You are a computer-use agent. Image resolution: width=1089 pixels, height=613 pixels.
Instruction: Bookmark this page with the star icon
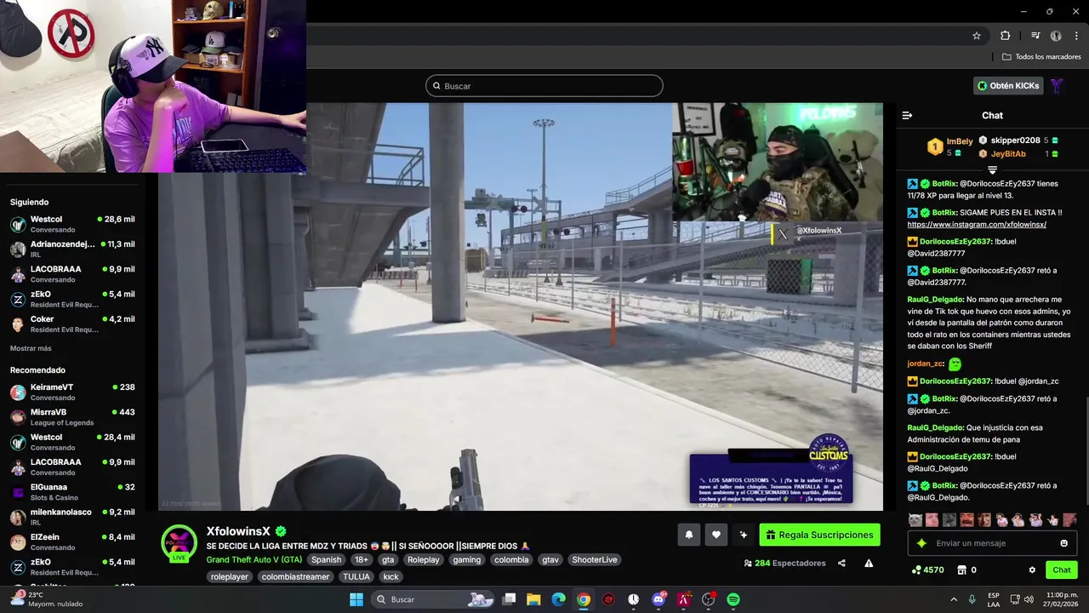[977, 36]
